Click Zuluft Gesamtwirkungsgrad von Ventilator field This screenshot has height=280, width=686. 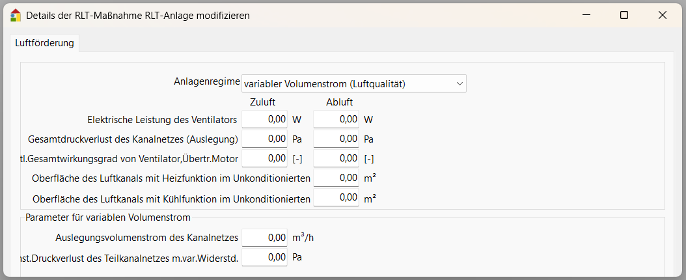tap(265, 158)
